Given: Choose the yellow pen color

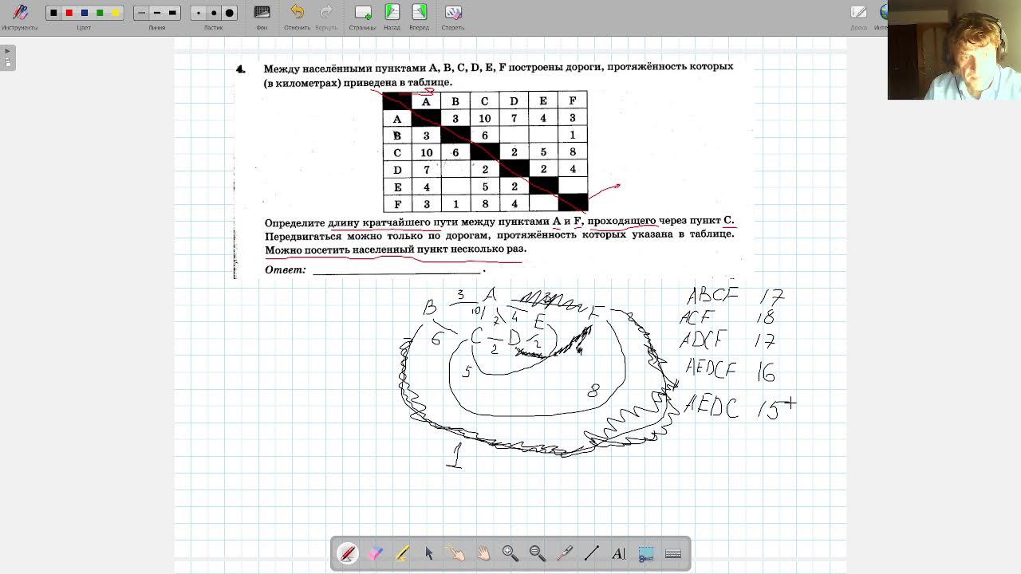Looking at the screenshot, I should 115,13.
